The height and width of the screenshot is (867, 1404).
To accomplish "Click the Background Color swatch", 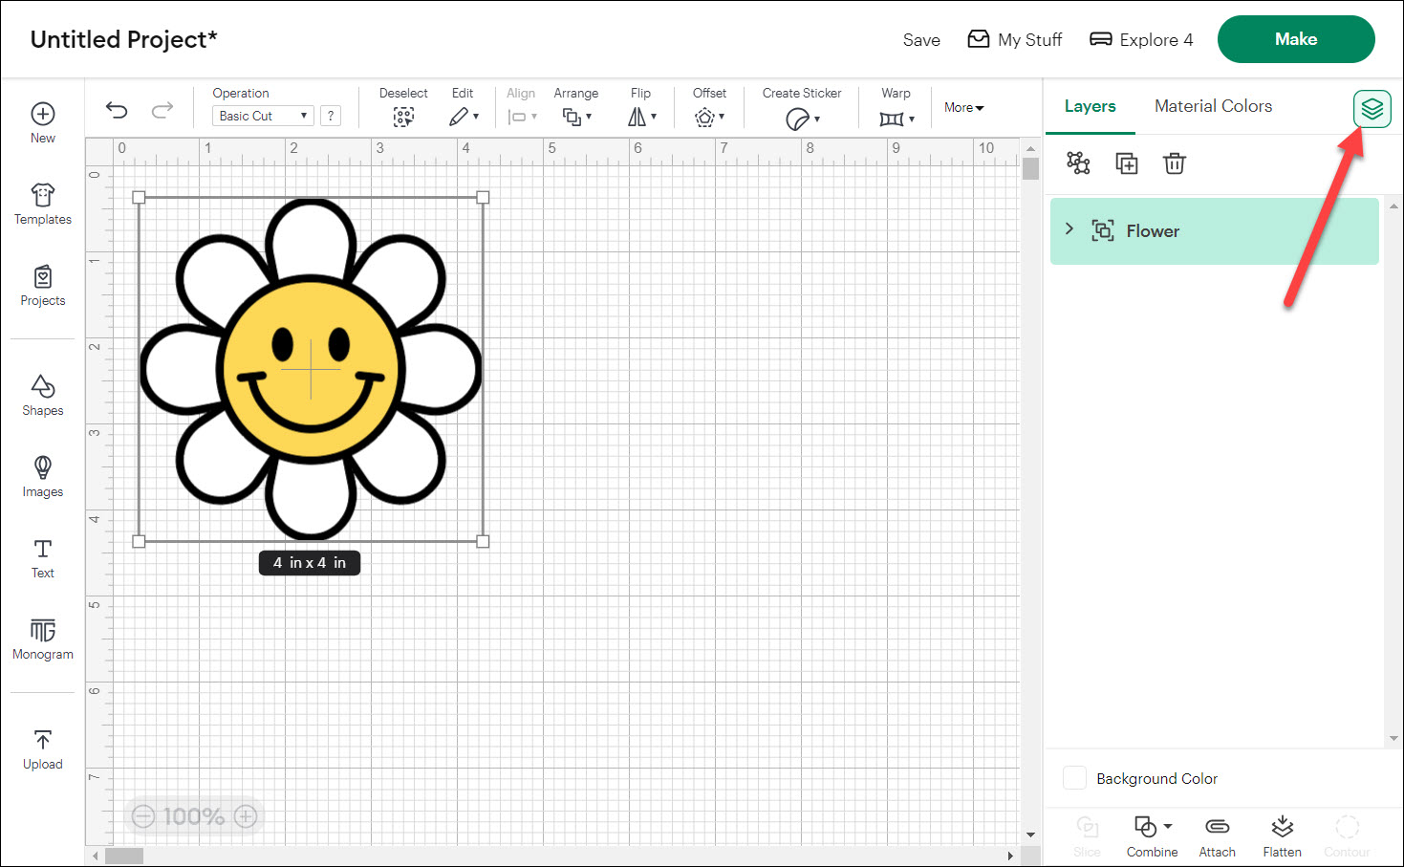I will coord(1075,778).
